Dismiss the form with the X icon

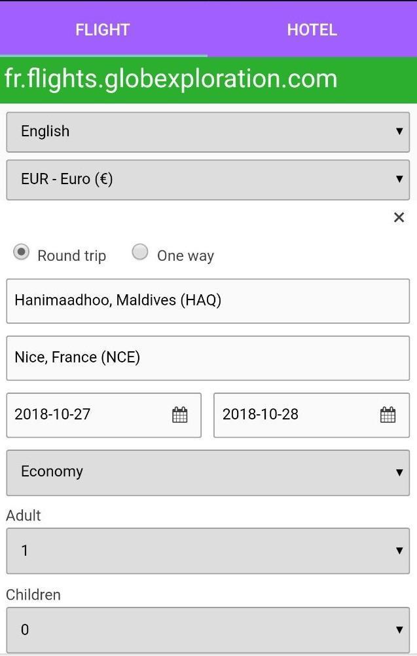pyautogui.click(x=399, y=218)
